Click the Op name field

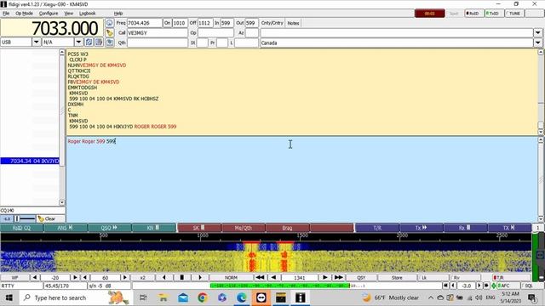[x=215, y=32]
